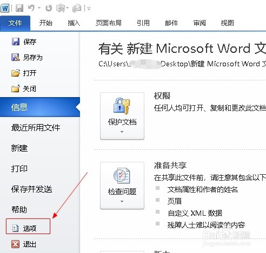Open 保存并发送 (Save & Send)
Screen dimensions: 266x253
click(32, 189)
